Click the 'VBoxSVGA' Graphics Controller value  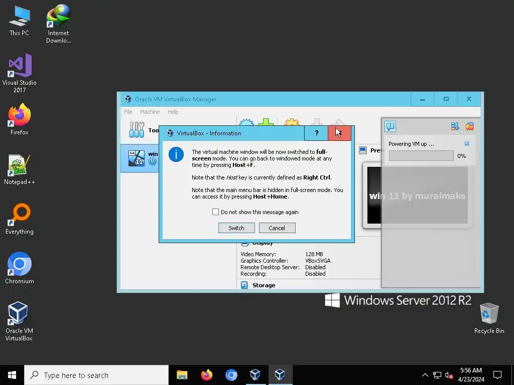click(318, 261)
